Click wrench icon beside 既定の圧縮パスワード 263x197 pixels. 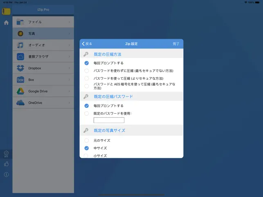tap(86, 96)
